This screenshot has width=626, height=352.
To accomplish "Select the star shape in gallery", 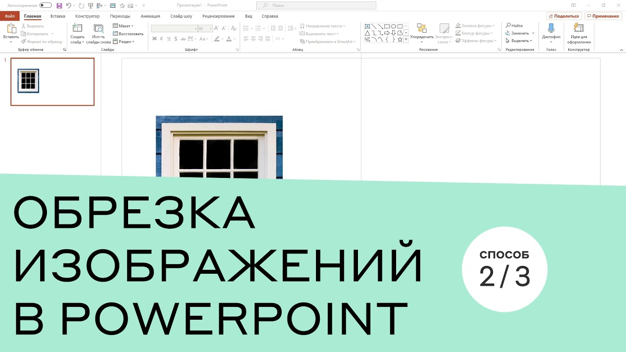I will coord(400,40).
